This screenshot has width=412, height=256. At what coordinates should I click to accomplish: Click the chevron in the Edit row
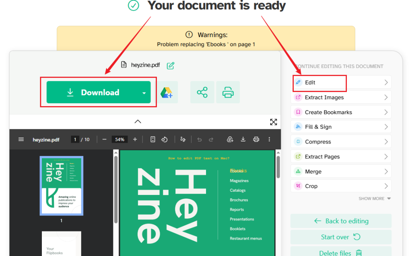coord(386,82)
